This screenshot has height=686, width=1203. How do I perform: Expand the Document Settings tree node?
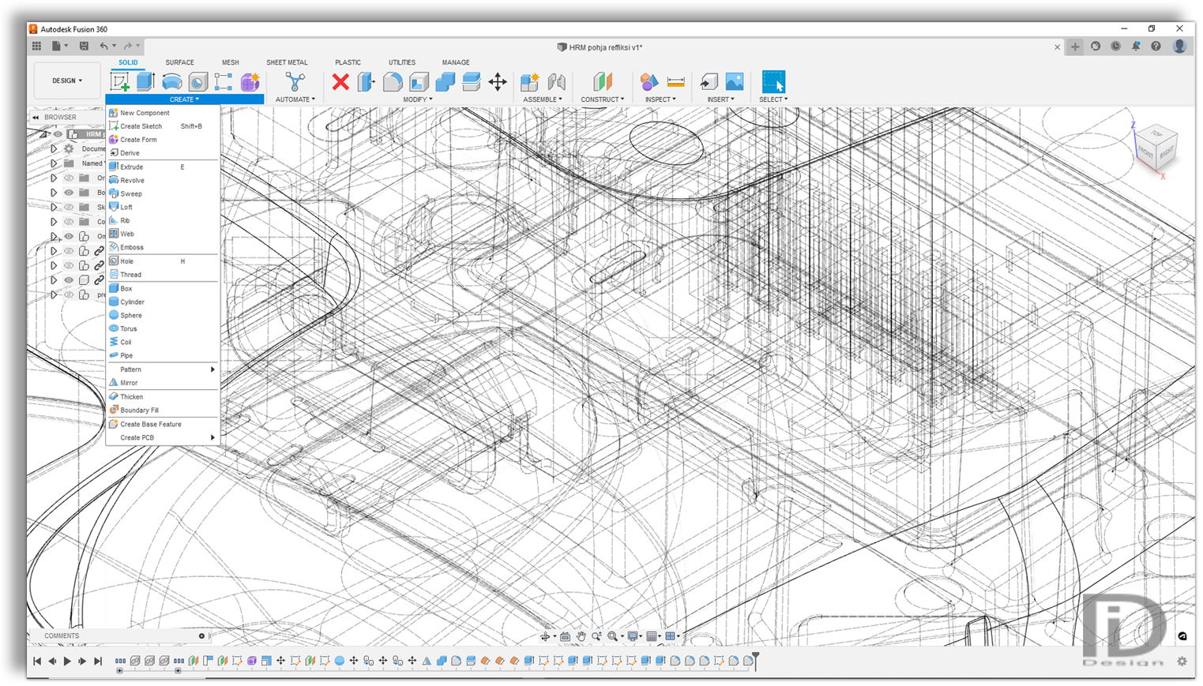(x=54, y=149)
